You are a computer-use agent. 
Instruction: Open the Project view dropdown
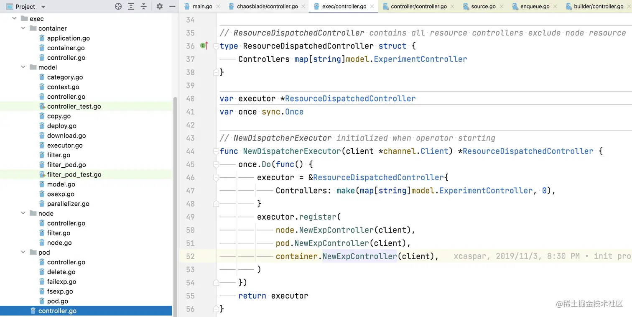pyautogui.click(x=43, y=7)
